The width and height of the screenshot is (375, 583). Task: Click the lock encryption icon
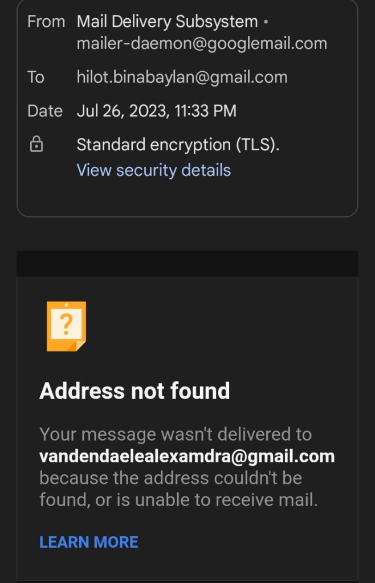click(x=36, y=145)
